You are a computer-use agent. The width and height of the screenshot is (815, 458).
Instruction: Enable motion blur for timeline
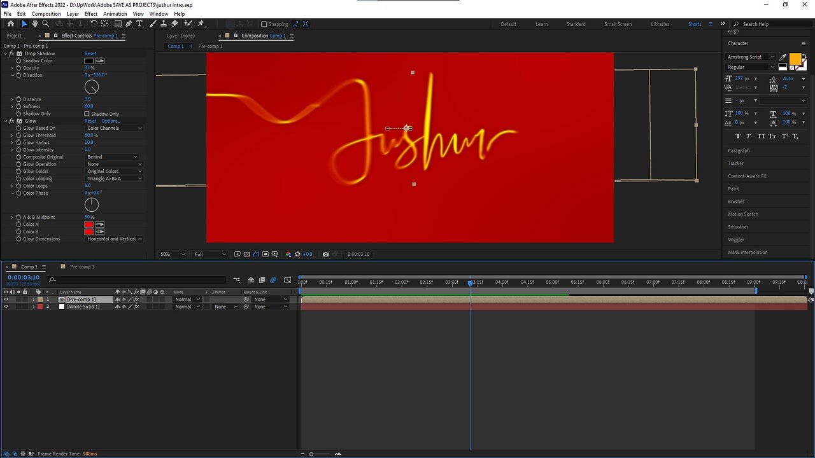pyautogui.click(x=273, y=279)
